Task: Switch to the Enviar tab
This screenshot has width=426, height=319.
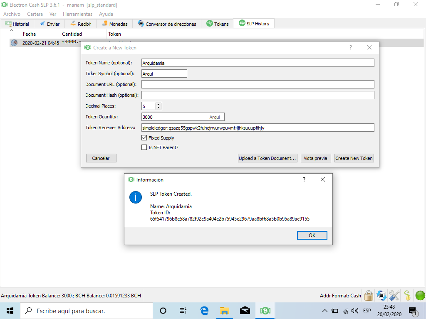Action: click(50, 24)
